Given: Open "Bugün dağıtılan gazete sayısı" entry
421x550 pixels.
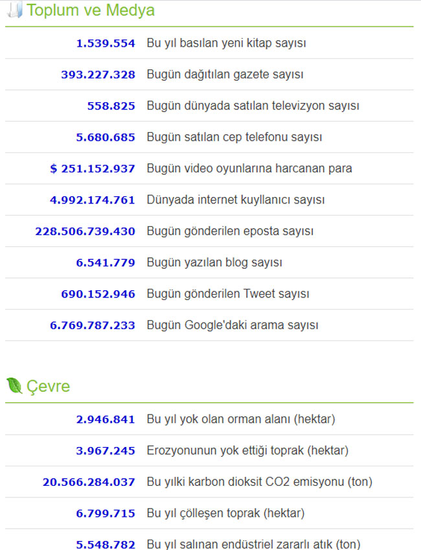Looking at the screenshot, I should click(225, 74).
